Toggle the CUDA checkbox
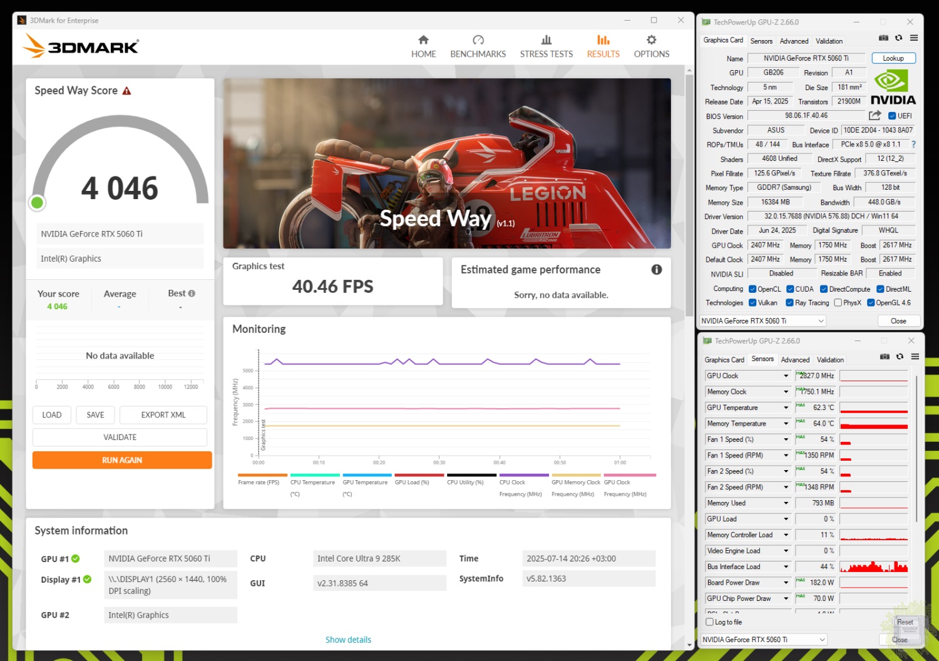 pyautogui.click(x=790, y=289)
